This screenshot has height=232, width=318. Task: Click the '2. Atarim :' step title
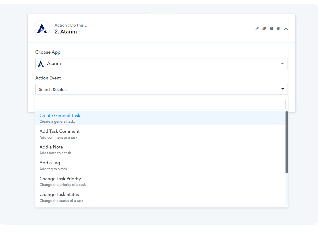(x=67, y=32)
